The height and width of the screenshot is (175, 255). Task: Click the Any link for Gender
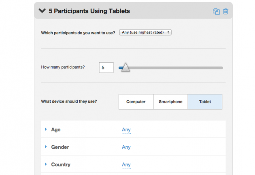[x=126, y=147]
